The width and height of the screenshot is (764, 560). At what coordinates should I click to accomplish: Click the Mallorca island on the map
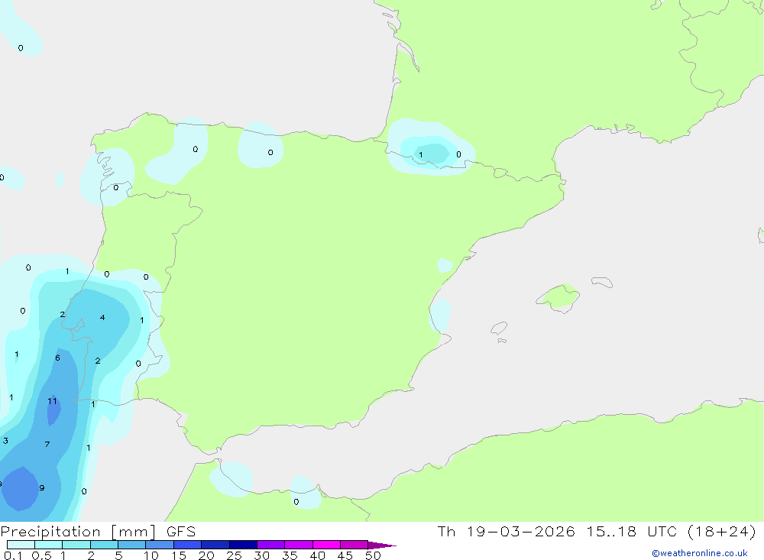[x=558, y=297]
